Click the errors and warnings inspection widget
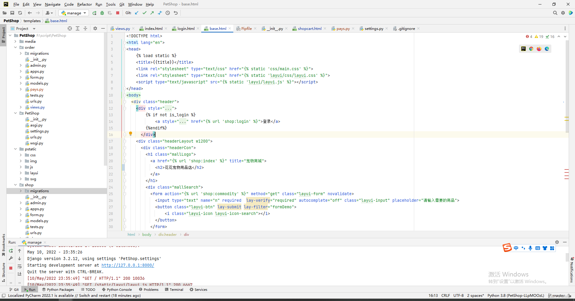 point(540,36)
